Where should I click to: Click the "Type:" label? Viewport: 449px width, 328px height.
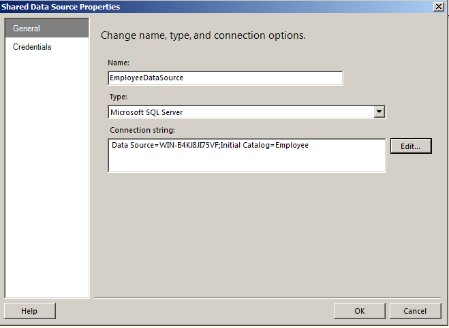tap(118, 97)
